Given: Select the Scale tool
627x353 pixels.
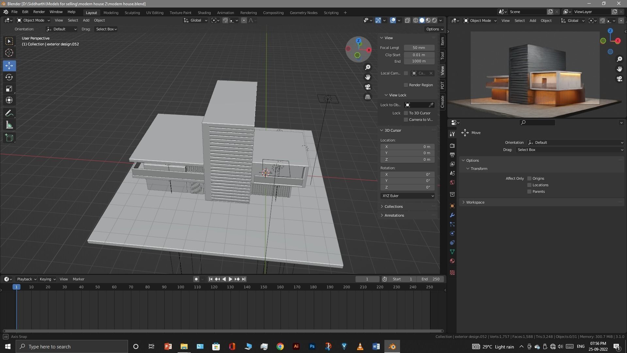Looking at the screenshot, I should (9, 89).
